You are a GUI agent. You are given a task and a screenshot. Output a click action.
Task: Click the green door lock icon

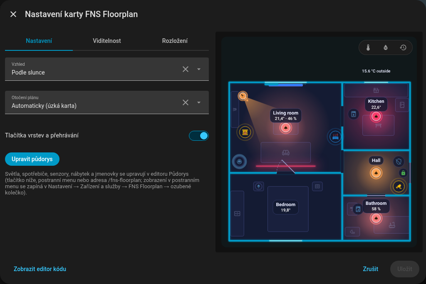(403, 173)
